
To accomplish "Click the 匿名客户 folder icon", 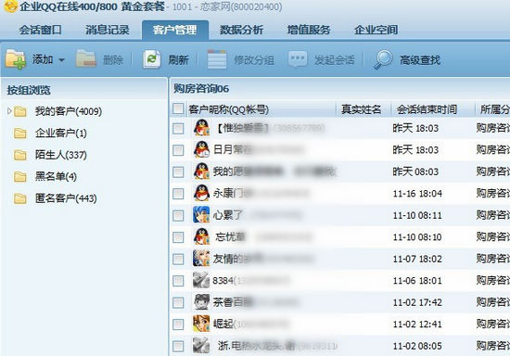I will (x=20, y=198).
